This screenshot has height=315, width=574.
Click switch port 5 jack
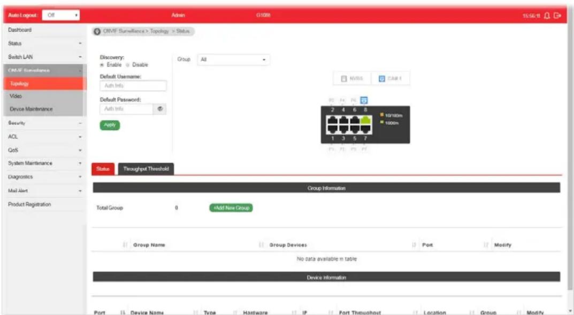coord(354,129)
